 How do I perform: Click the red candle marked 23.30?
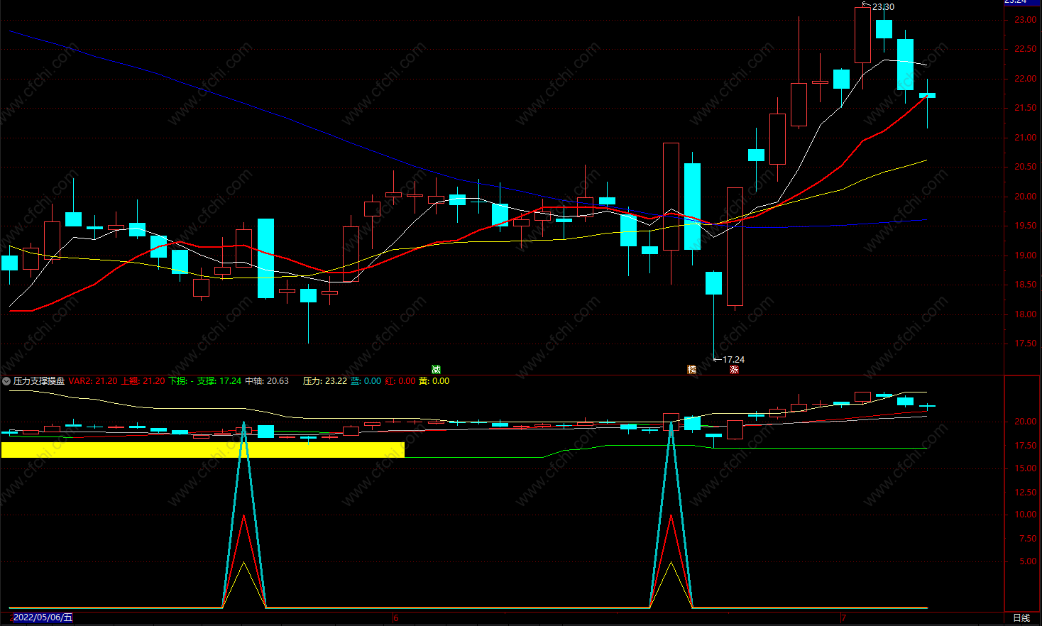[862, 35]
